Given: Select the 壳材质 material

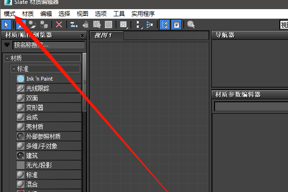Looking at the screenshot, I should pyautogui.click(x=48, y=127).
